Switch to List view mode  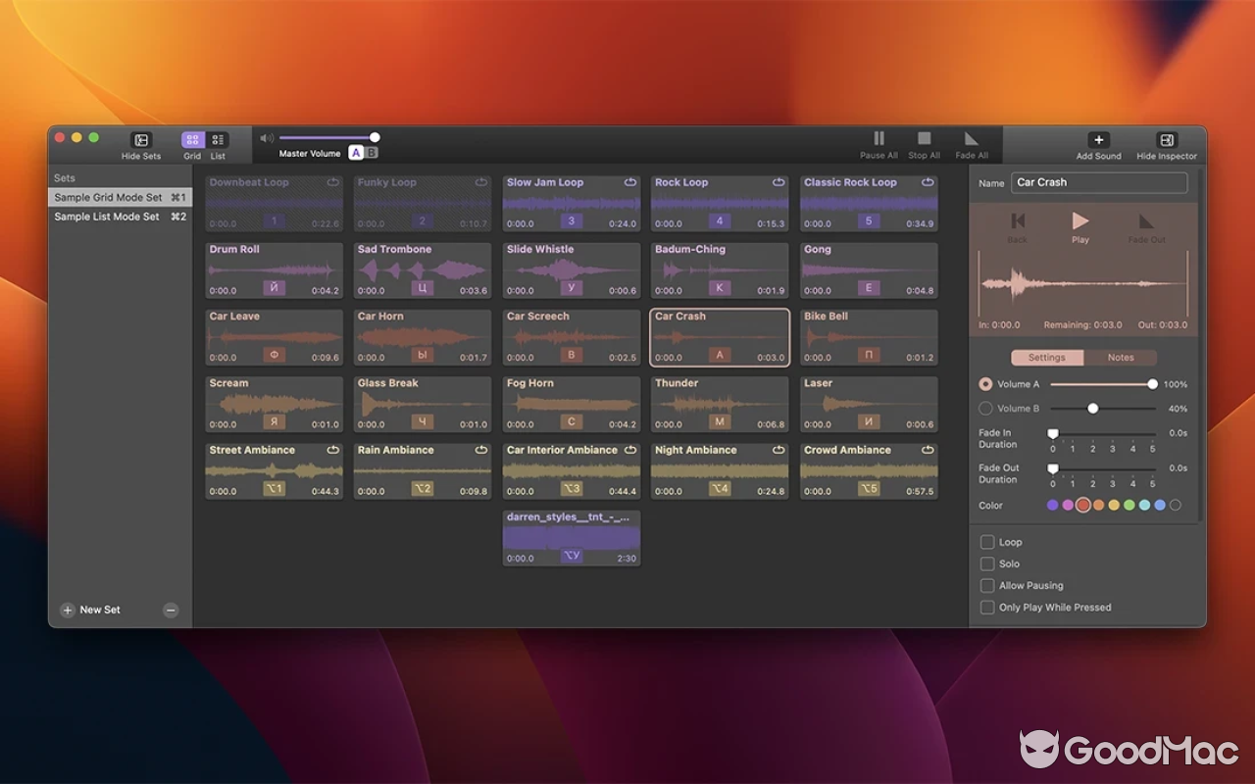218,144
